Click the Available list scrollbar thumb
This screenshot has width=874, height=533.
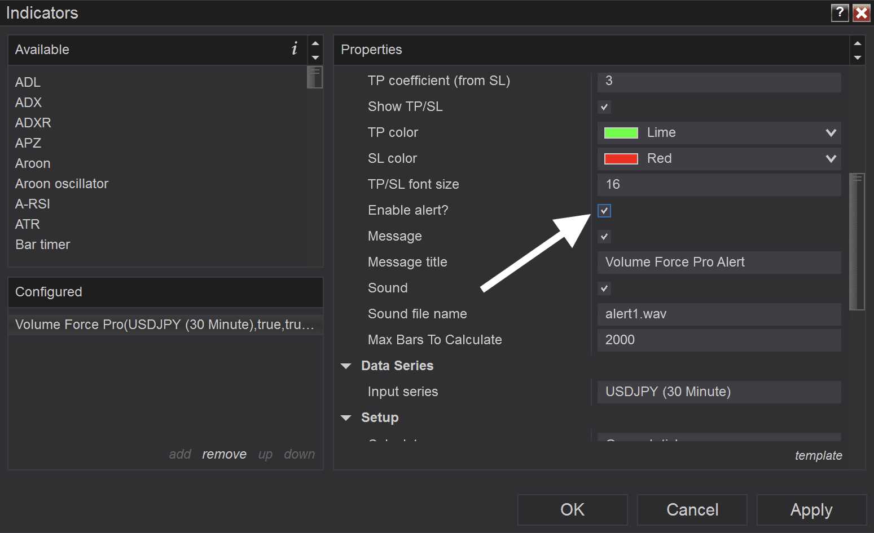point(314,77)
